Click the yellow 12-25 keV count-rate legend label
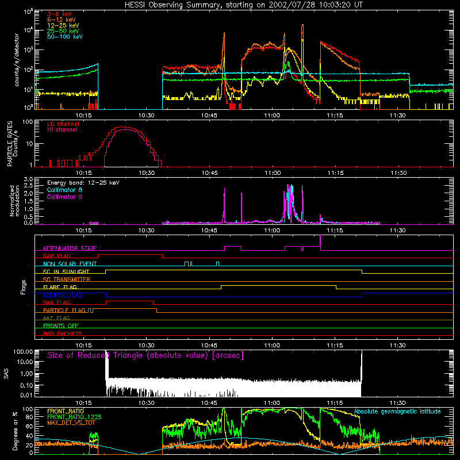Image resolution: width=460 pixels, height=460 pixels. coord(63,25)
